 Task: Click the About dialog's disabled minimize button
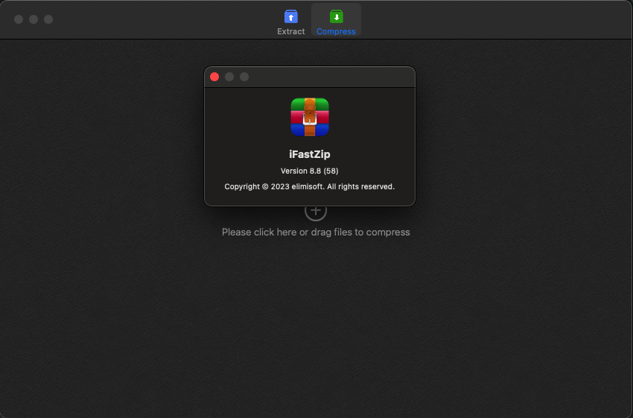[x=229, y=77]
